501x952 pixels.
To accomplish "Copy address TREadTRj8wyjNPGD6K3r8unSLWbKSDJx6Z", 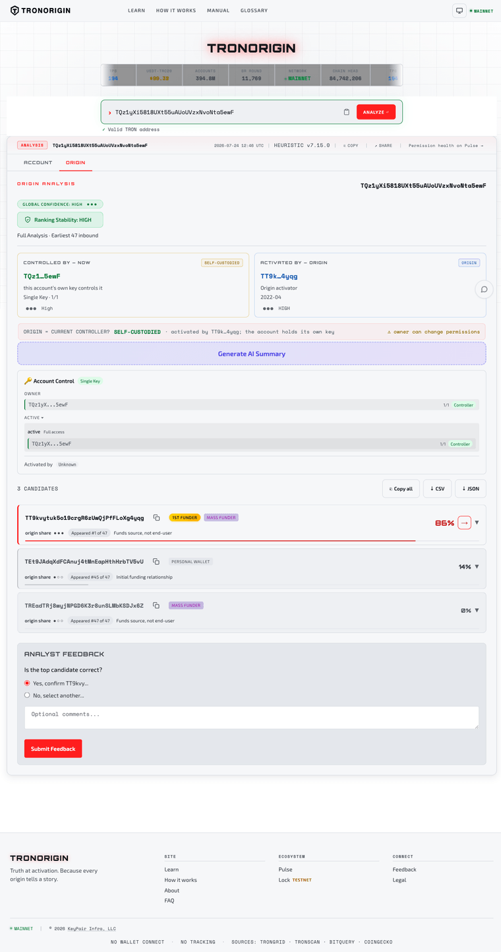I will point(156,605).
